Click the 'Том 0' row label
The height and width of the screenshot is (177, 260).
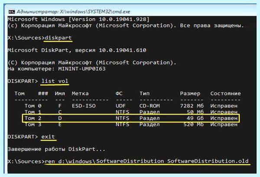(x=33, y=106)
